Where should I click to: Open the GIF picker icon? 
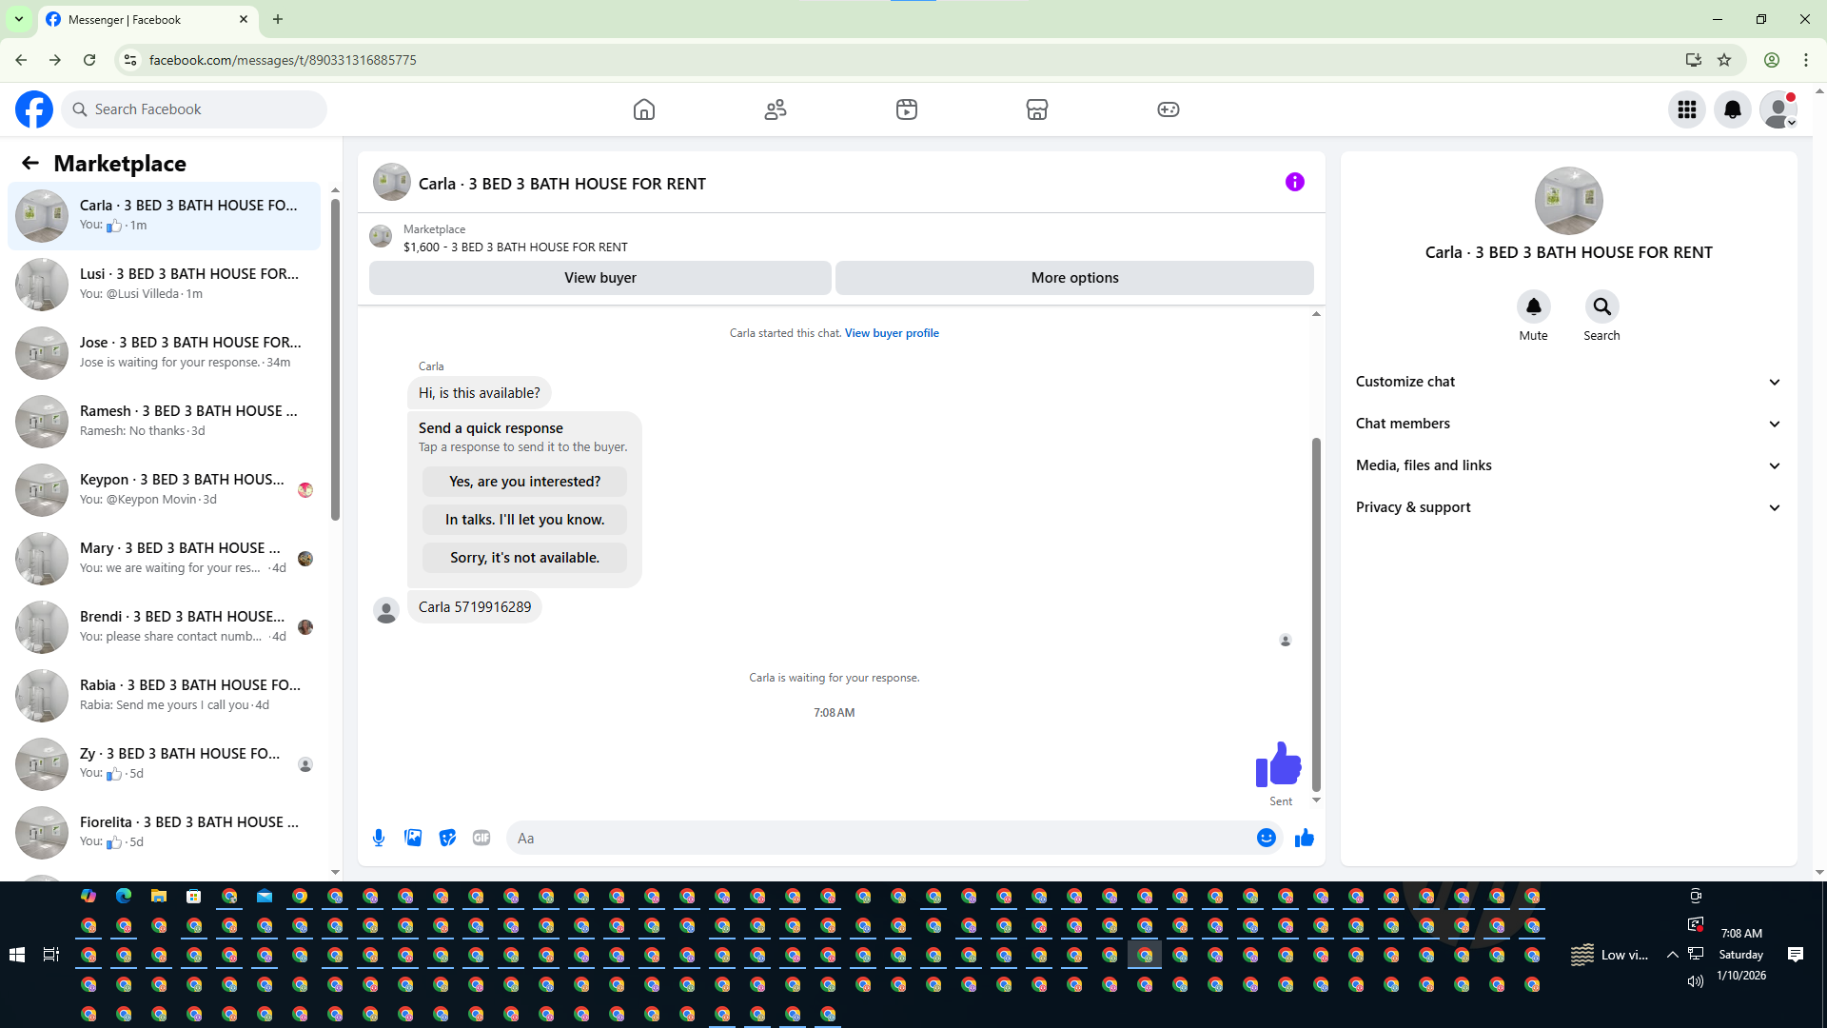pyautogui.click(x=481, y=838)
